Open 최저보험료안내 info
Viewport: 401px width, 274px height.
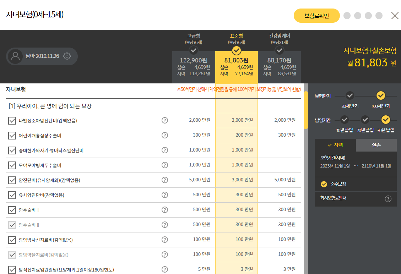point(333,198)
